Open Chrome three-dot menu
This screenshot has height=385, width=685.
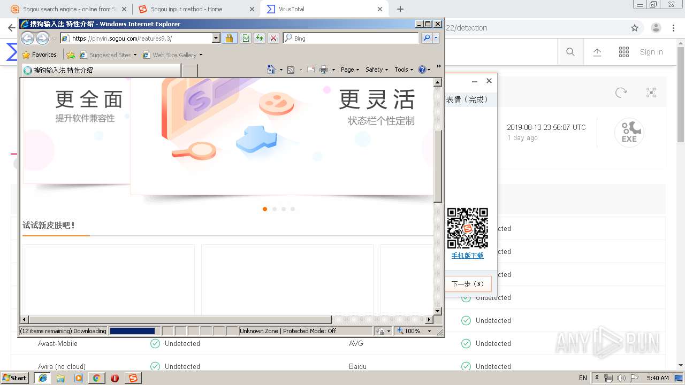(x=673, y=28)
